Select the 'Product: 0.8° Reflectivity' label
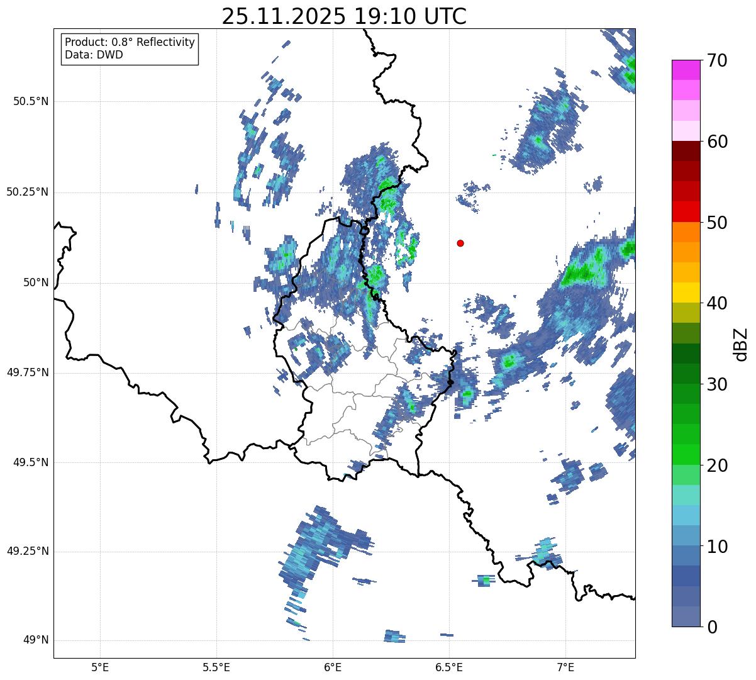756x680 pixels. click(130, 42)
